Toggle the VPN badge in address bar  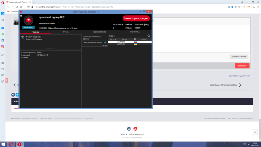coord(28,7)
